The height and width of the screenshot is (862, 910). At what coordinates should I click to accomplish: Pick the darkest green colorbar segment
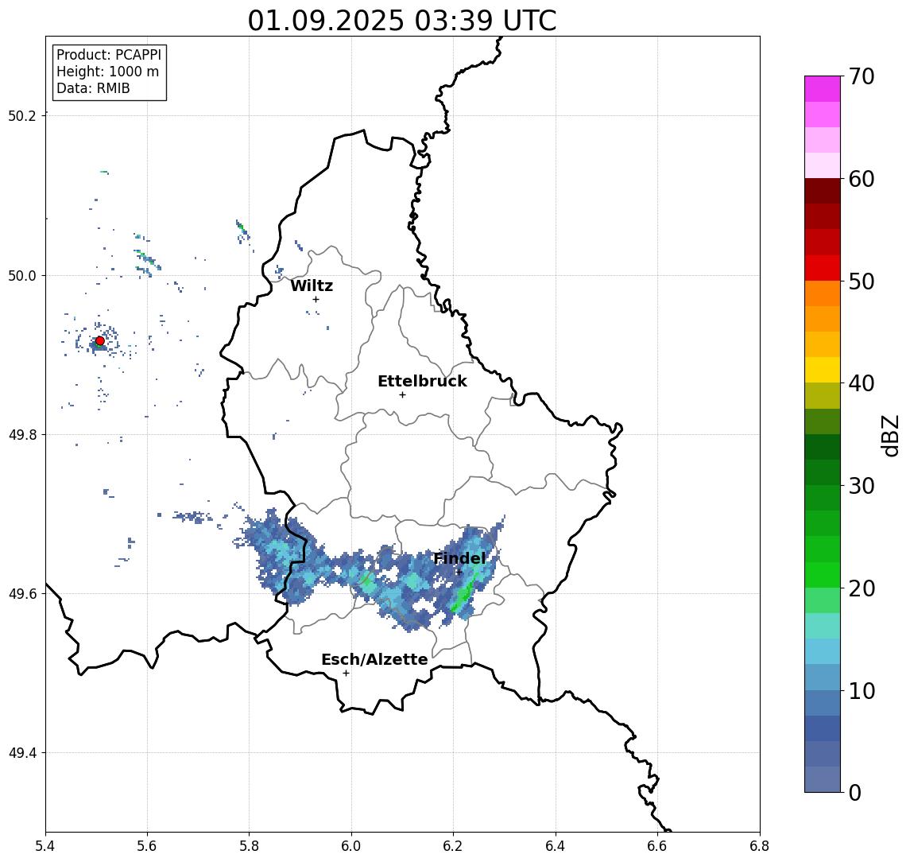point(823,447)
